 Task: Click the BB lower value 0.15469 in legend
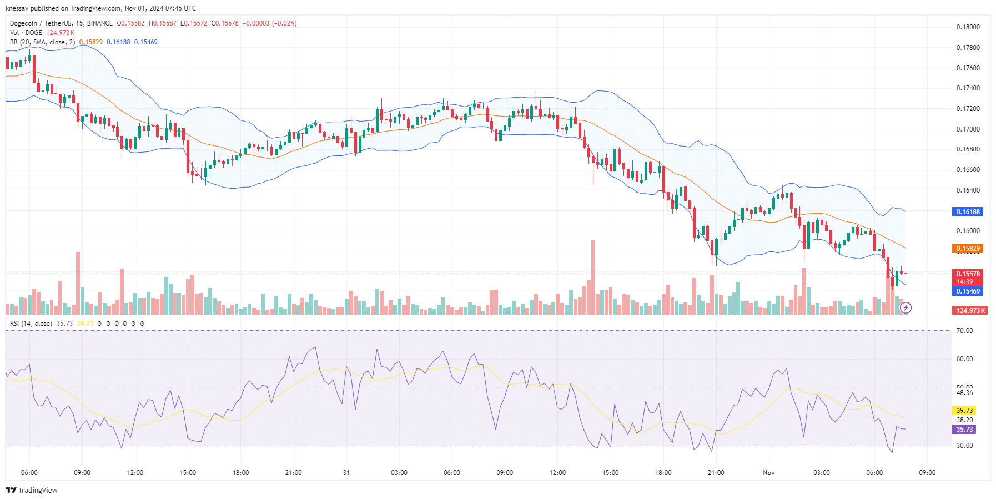pyautogui.click(x=145, y=42)
